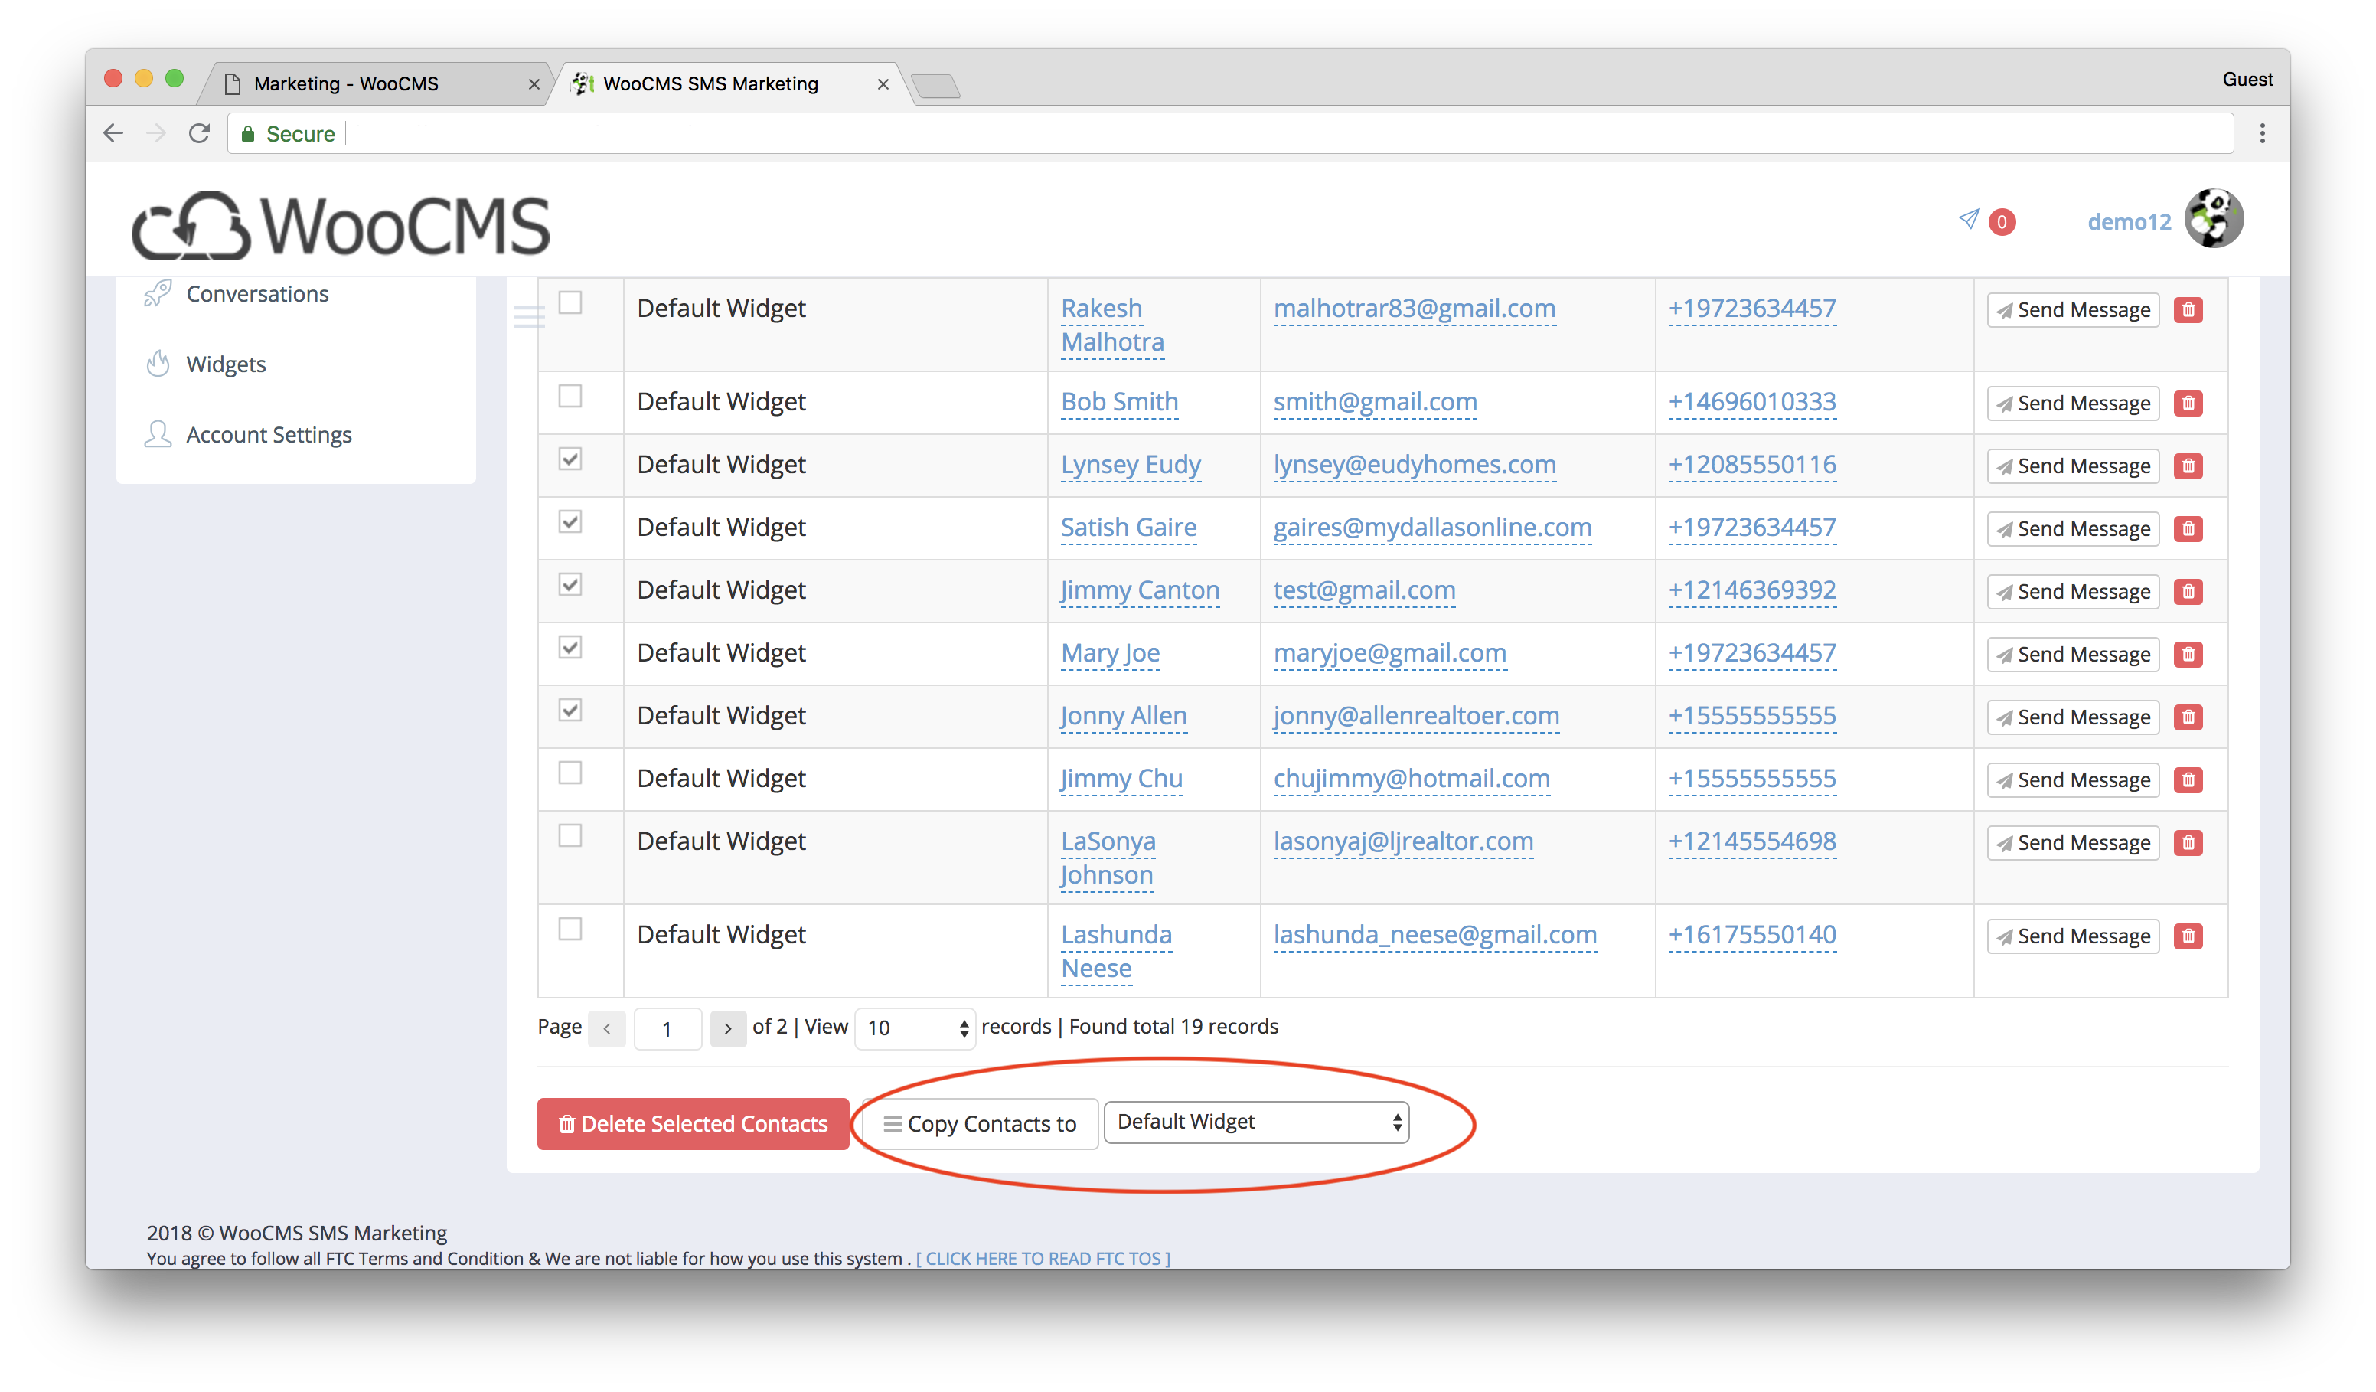Send Message to Jimmy Chu
Screen dimensions: 2376x1392
2072,779
